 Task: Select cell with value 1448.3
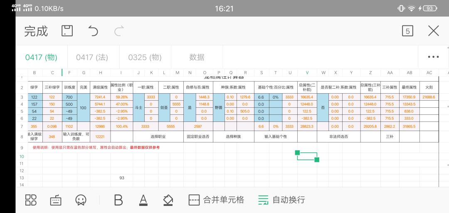pyautogui.click(x=204, y=97)
